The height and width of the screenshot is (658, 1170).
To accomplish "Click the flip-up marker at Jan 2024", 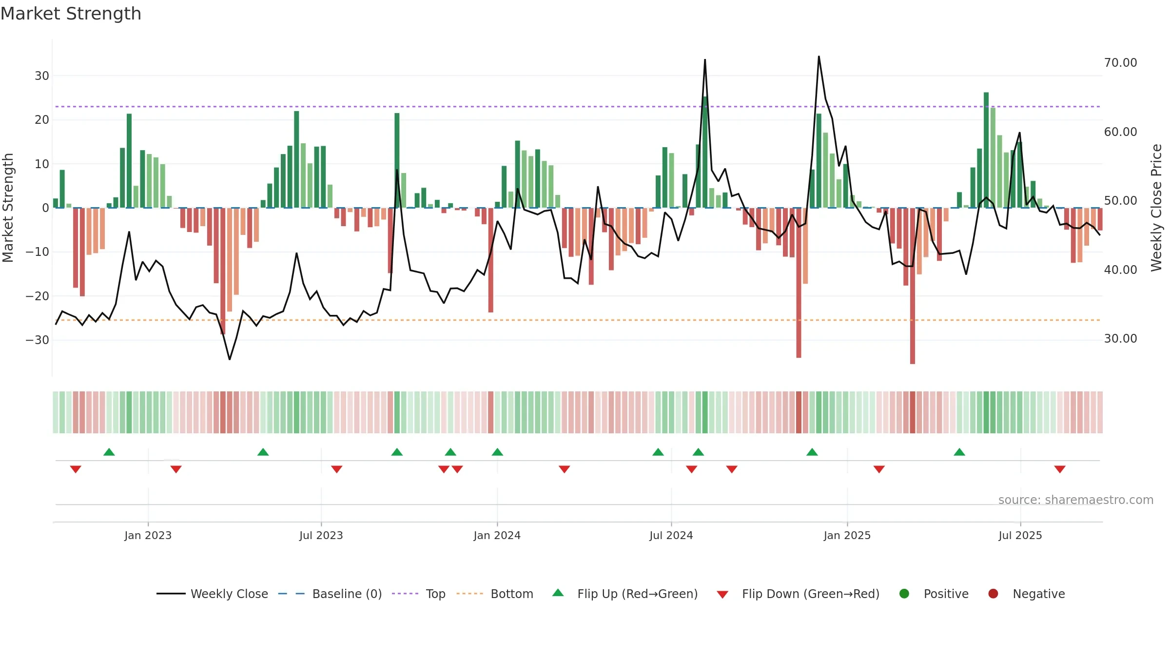I will pos(497,452).
